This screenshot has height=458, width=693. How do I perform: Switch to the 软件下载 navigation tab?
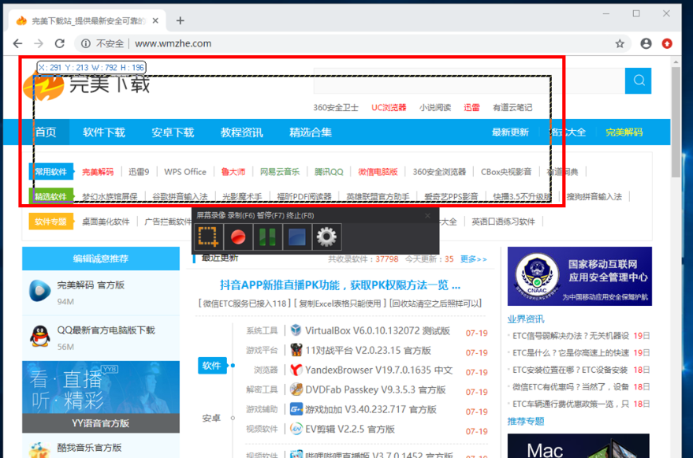[x=103, y=132]
